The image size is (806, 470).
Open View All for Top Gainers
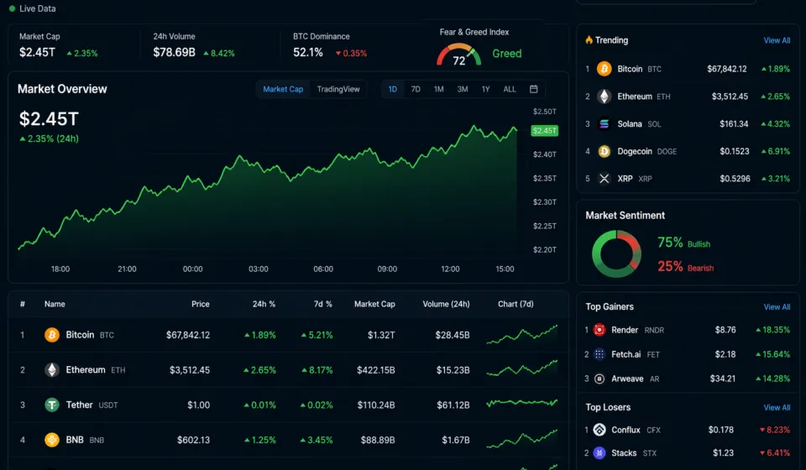coord(777,307)
